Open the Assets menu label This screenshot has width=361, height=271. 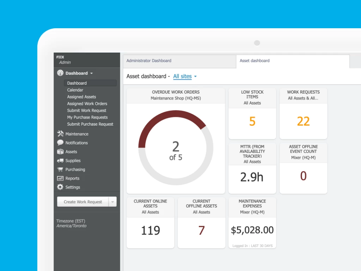tap(71, 152)
